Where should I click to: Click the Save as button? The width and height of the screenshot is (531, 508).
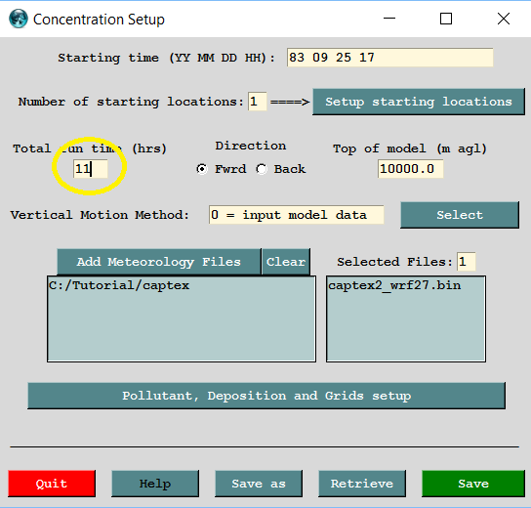coord(259,484)
